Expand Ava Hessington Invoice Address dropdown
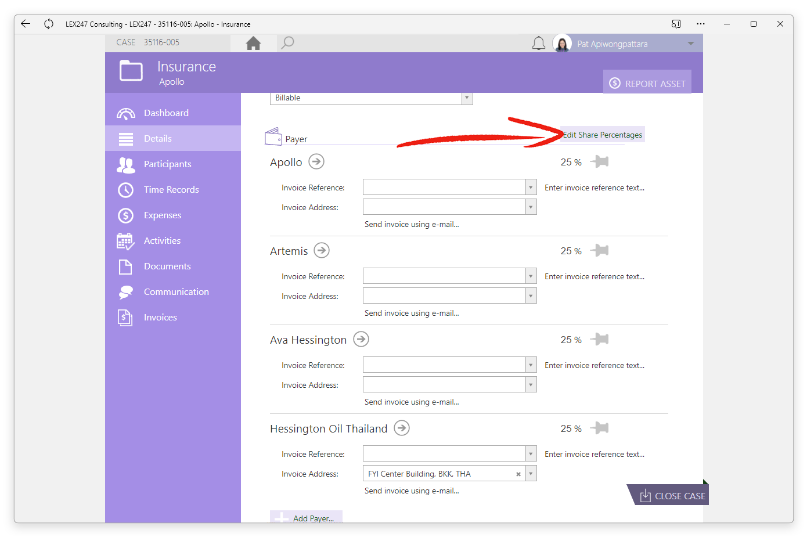 531,384
